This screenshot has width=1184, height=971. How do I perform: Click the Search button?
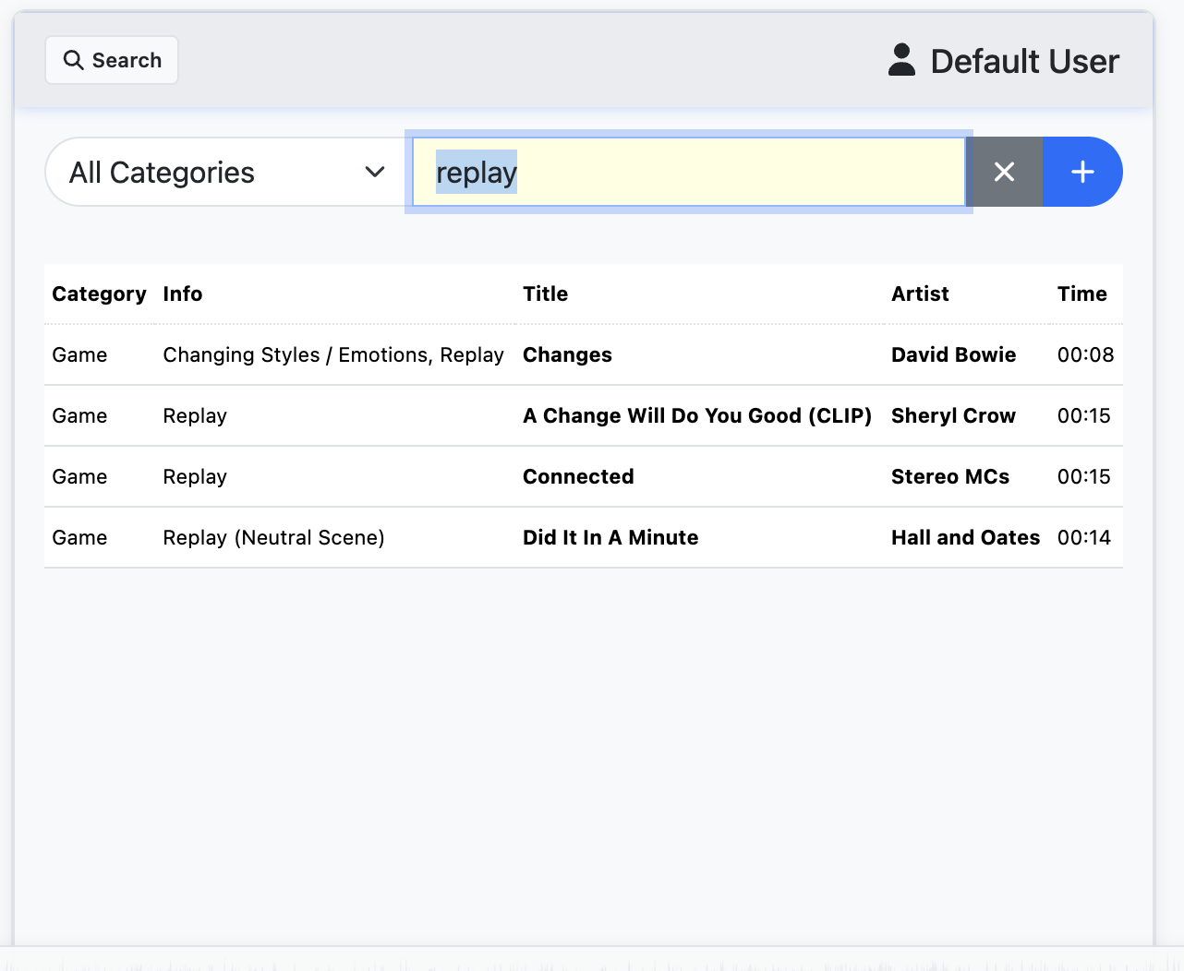tap(111, 59)
